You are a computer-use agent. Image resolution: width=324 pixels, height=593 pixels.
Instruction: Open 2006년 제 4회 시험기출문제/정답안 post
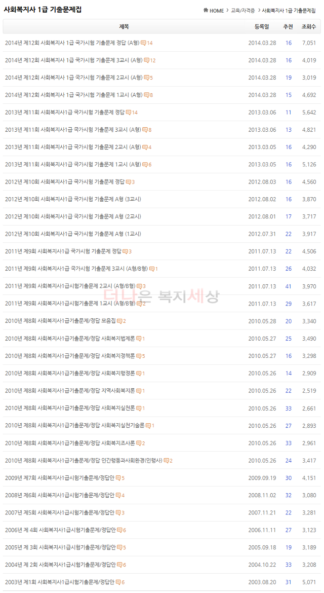pyautogui.click(x=60, y=530)
